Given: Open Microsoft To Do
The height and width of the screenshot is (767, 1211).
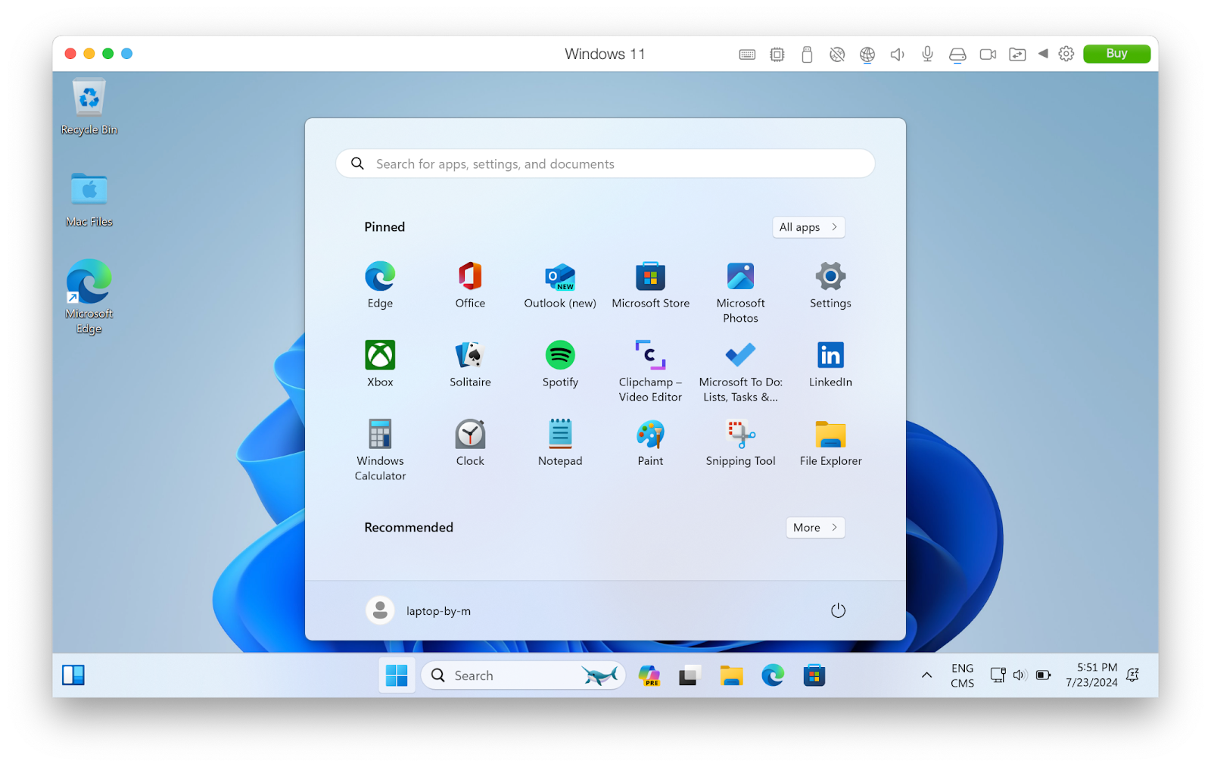Looking at the screenshot, I should [739, 356].
